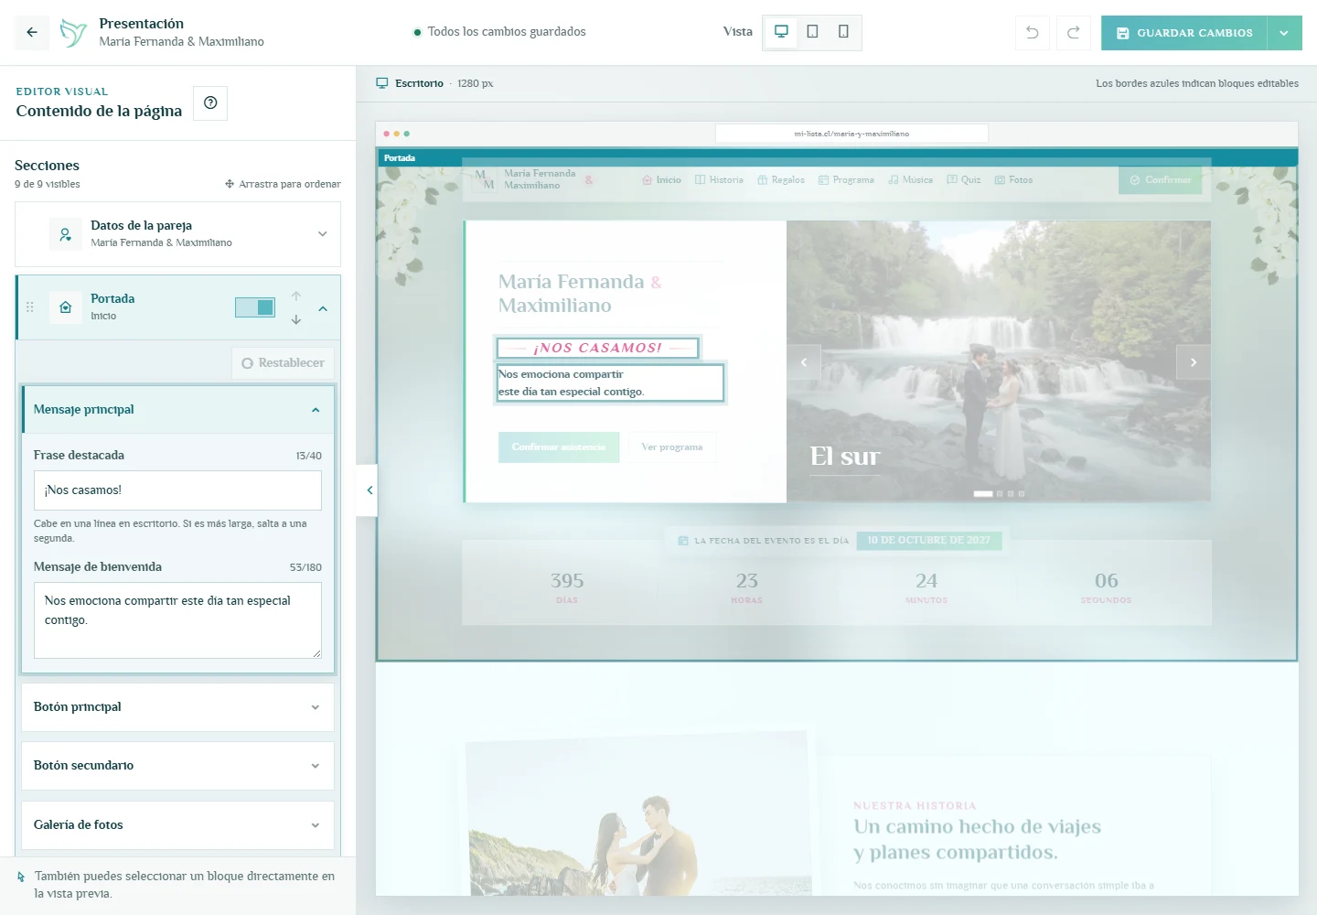Open the save options dropdown arrow

[1284, 33]
